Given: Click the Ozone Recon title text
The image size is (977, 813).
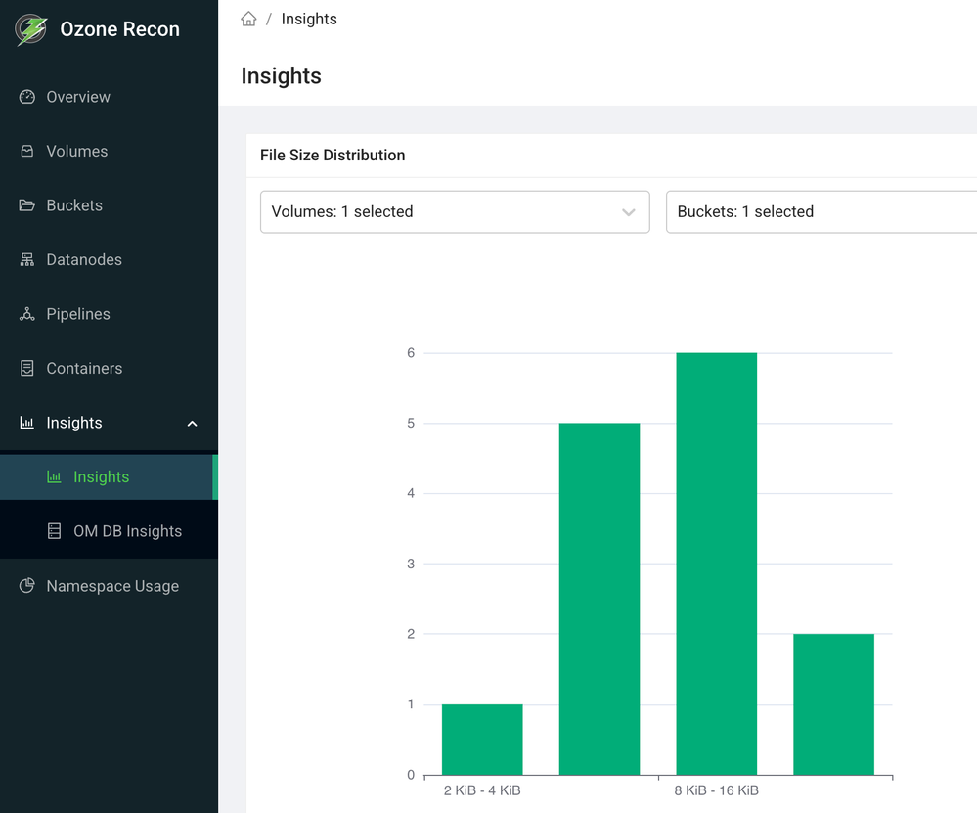Looking at the screenshot, I should click(119, 29).
